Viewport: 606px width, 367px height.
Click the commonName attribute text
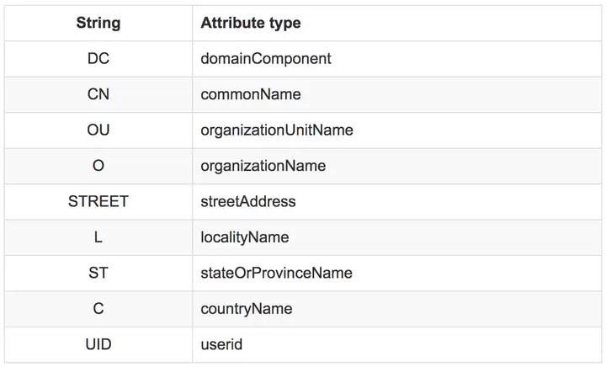point(251,94)
